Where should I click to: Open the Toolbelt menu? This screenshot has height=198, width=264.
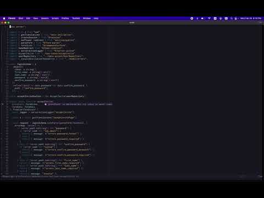(x=76, y=18)
